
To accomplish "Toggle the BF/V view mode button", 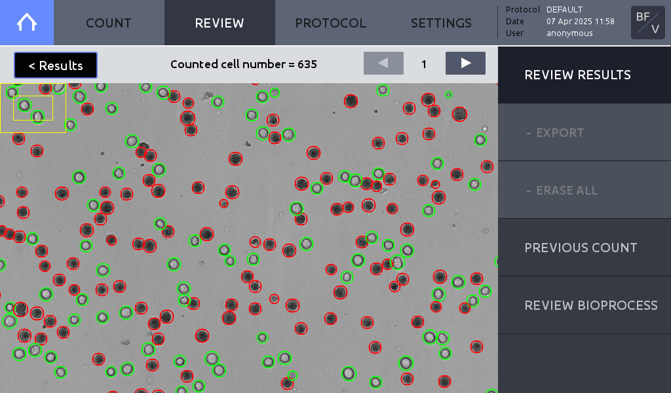I will coord(647,23).
